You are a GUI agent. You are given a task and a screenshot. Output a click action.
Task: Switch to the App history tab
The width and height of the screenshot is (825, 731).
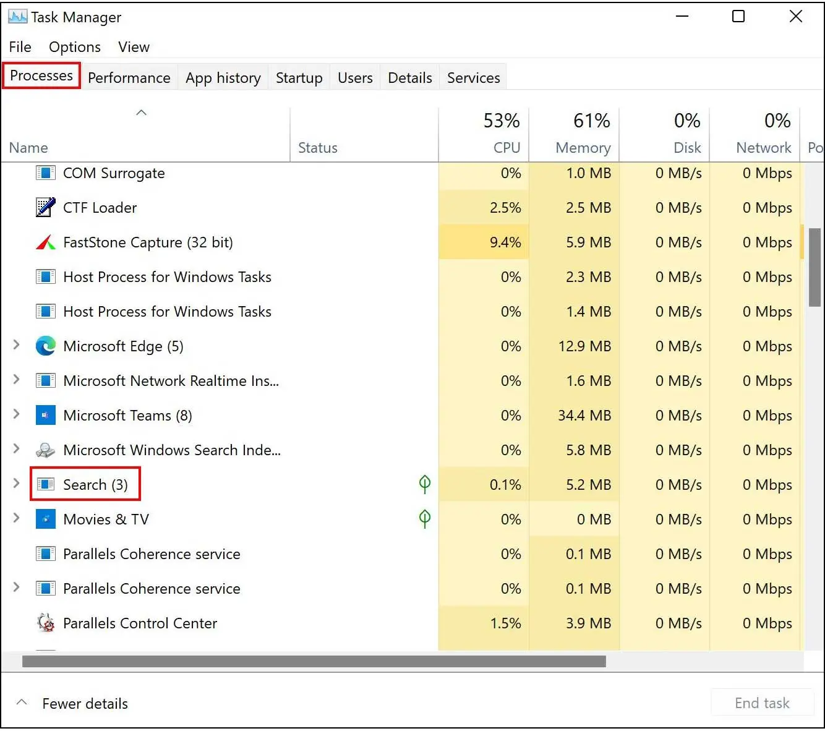coord(223,77)
